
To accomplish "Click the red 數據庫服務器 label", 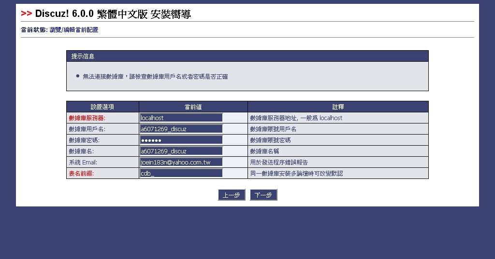I will (x=87, y=118).
